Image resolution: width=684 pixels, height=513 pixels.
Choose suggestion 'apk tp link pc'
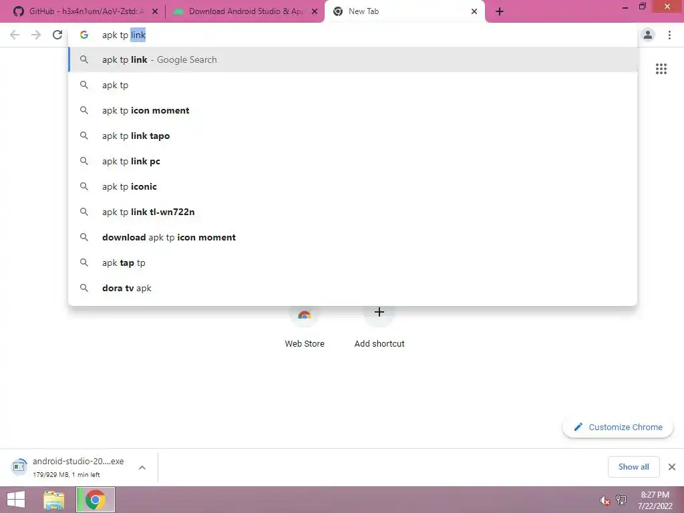[x=353, y=161]
